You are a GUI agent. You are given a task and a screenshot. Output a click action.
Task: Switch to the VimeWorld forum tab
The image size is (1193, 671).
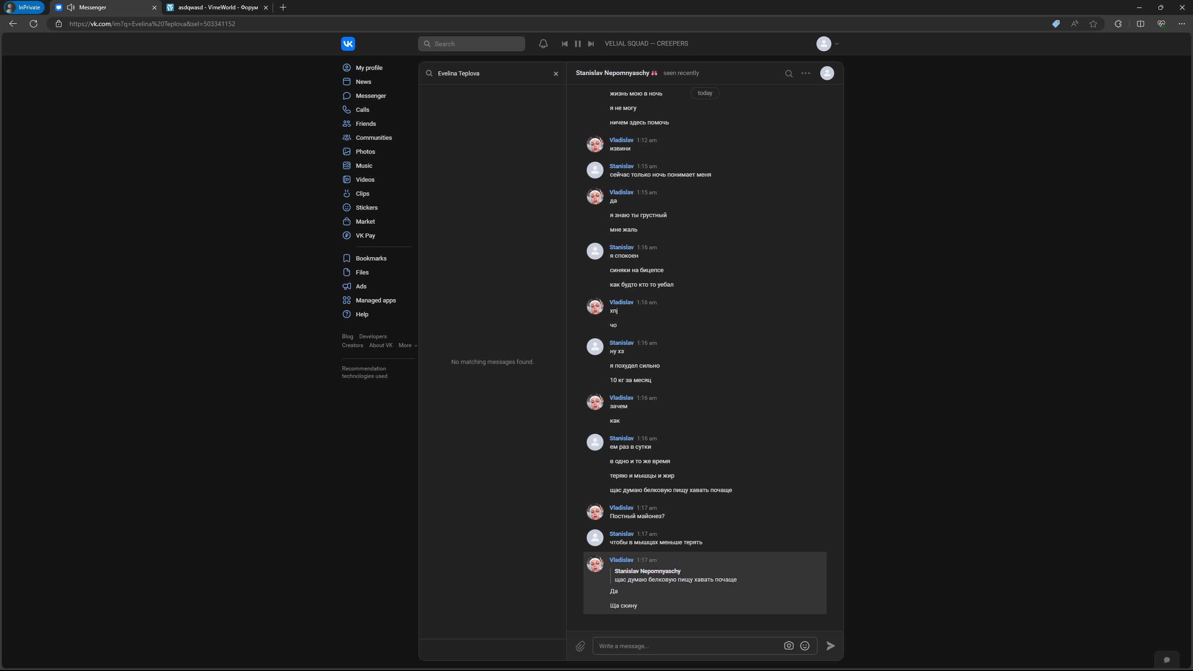pyautogui.click(x=217, y=7)
